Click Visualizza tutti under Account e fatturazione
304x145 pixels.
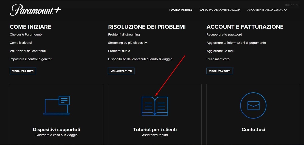(220, 71)
